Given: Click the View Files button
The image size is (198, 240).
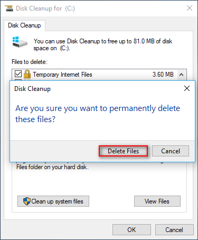Looking at the screenshot, I should point(157,201).
